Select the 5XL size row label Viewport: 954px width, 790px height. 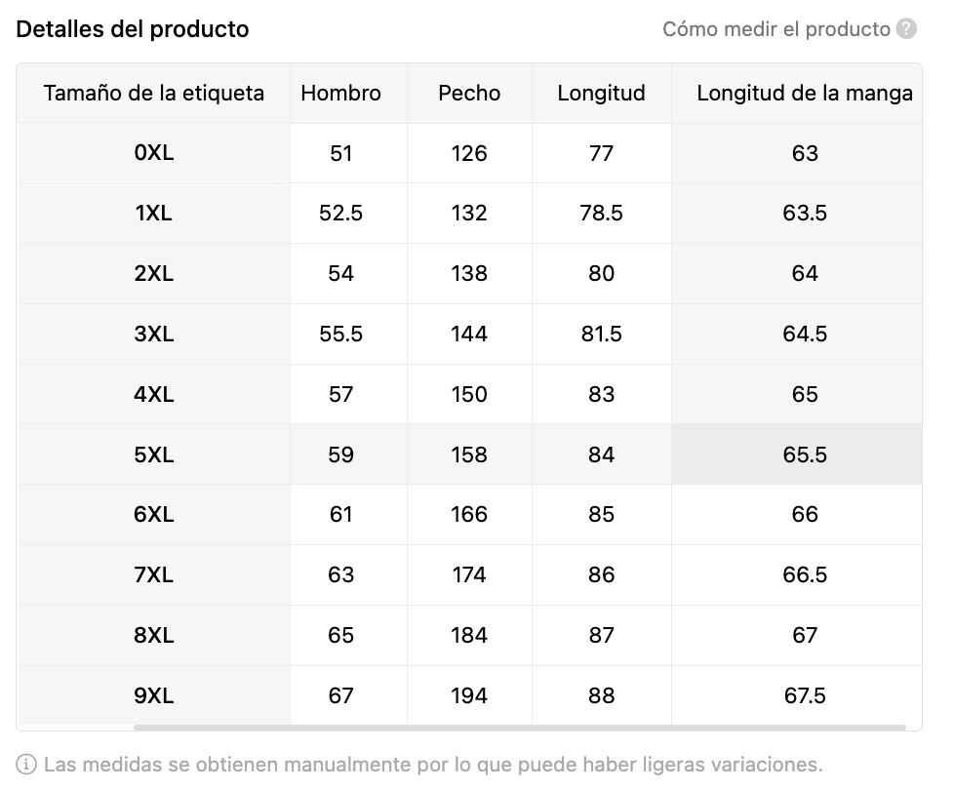tap(154, 454)
